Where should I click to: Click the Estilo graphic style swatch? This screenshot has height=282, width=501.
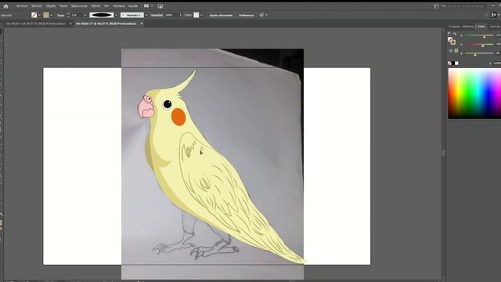click(196, 15)
